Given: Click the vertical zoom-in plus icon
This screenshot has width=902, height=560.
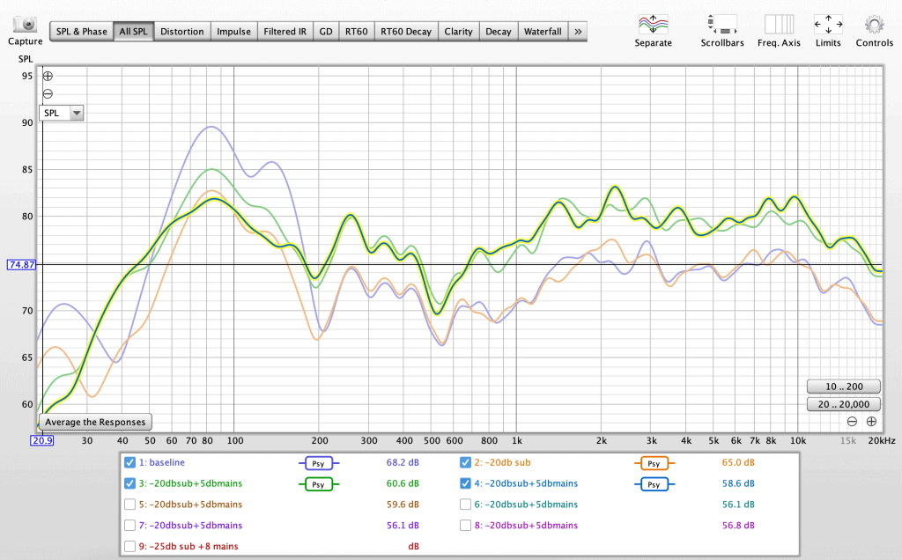Looking at the screenshot, I should click(48, 77).
